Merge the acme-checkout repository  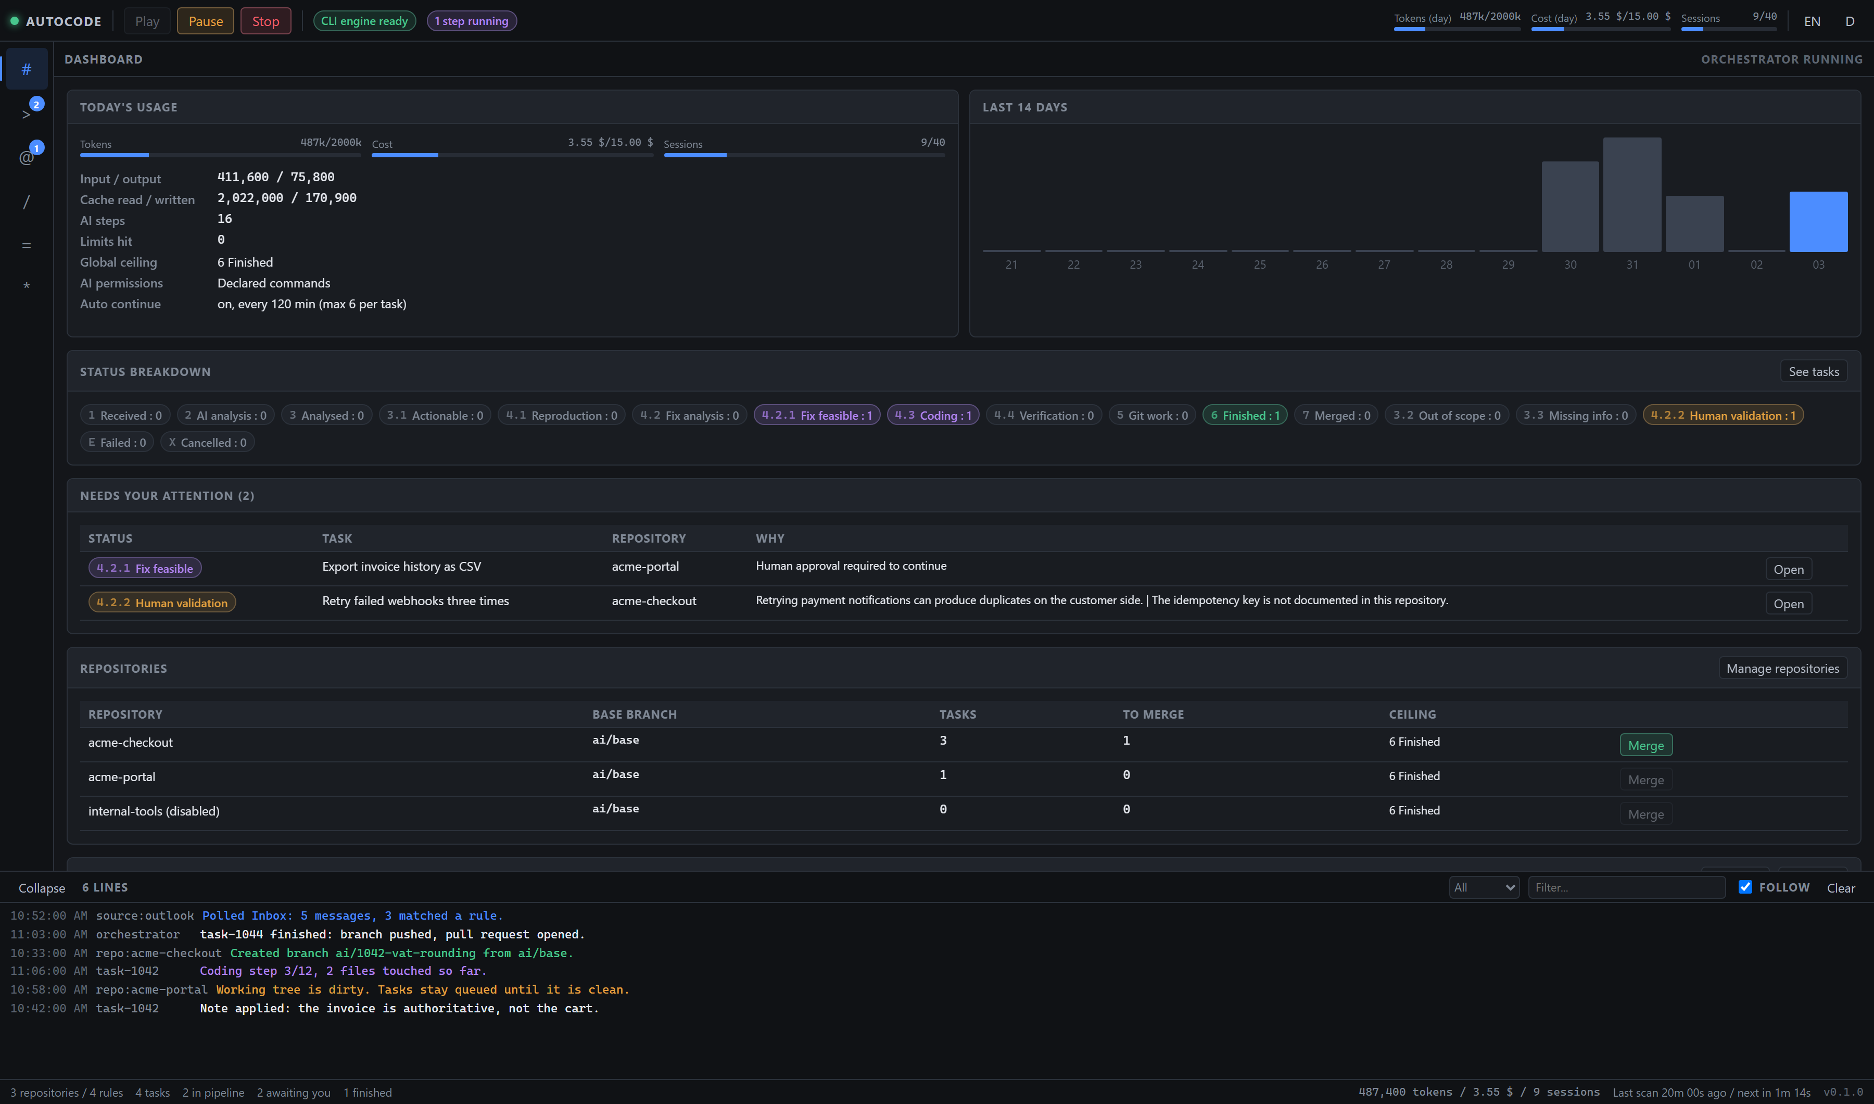(x=1645, y=745)
